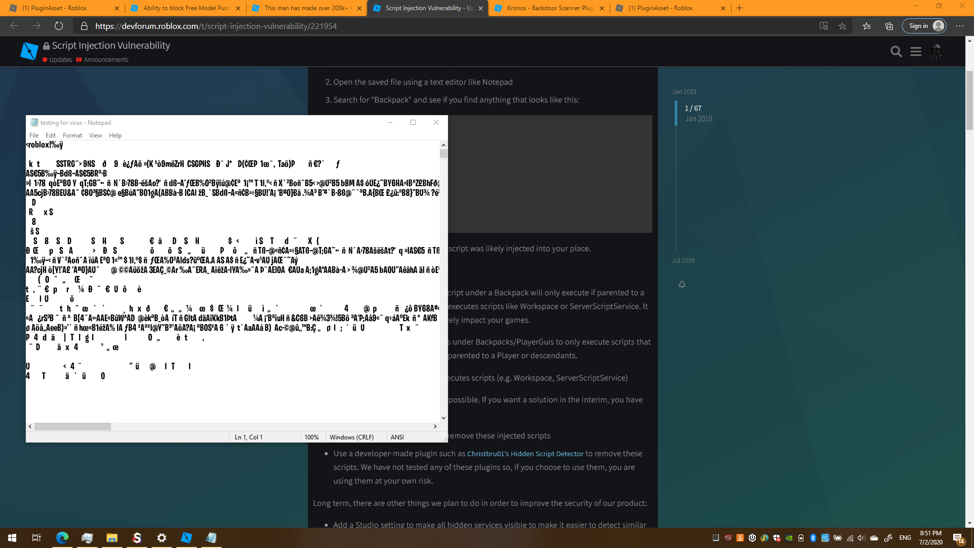The image size is (974, 548).
Task: Click the site lock icon in address bar
Action: [85, 26]
